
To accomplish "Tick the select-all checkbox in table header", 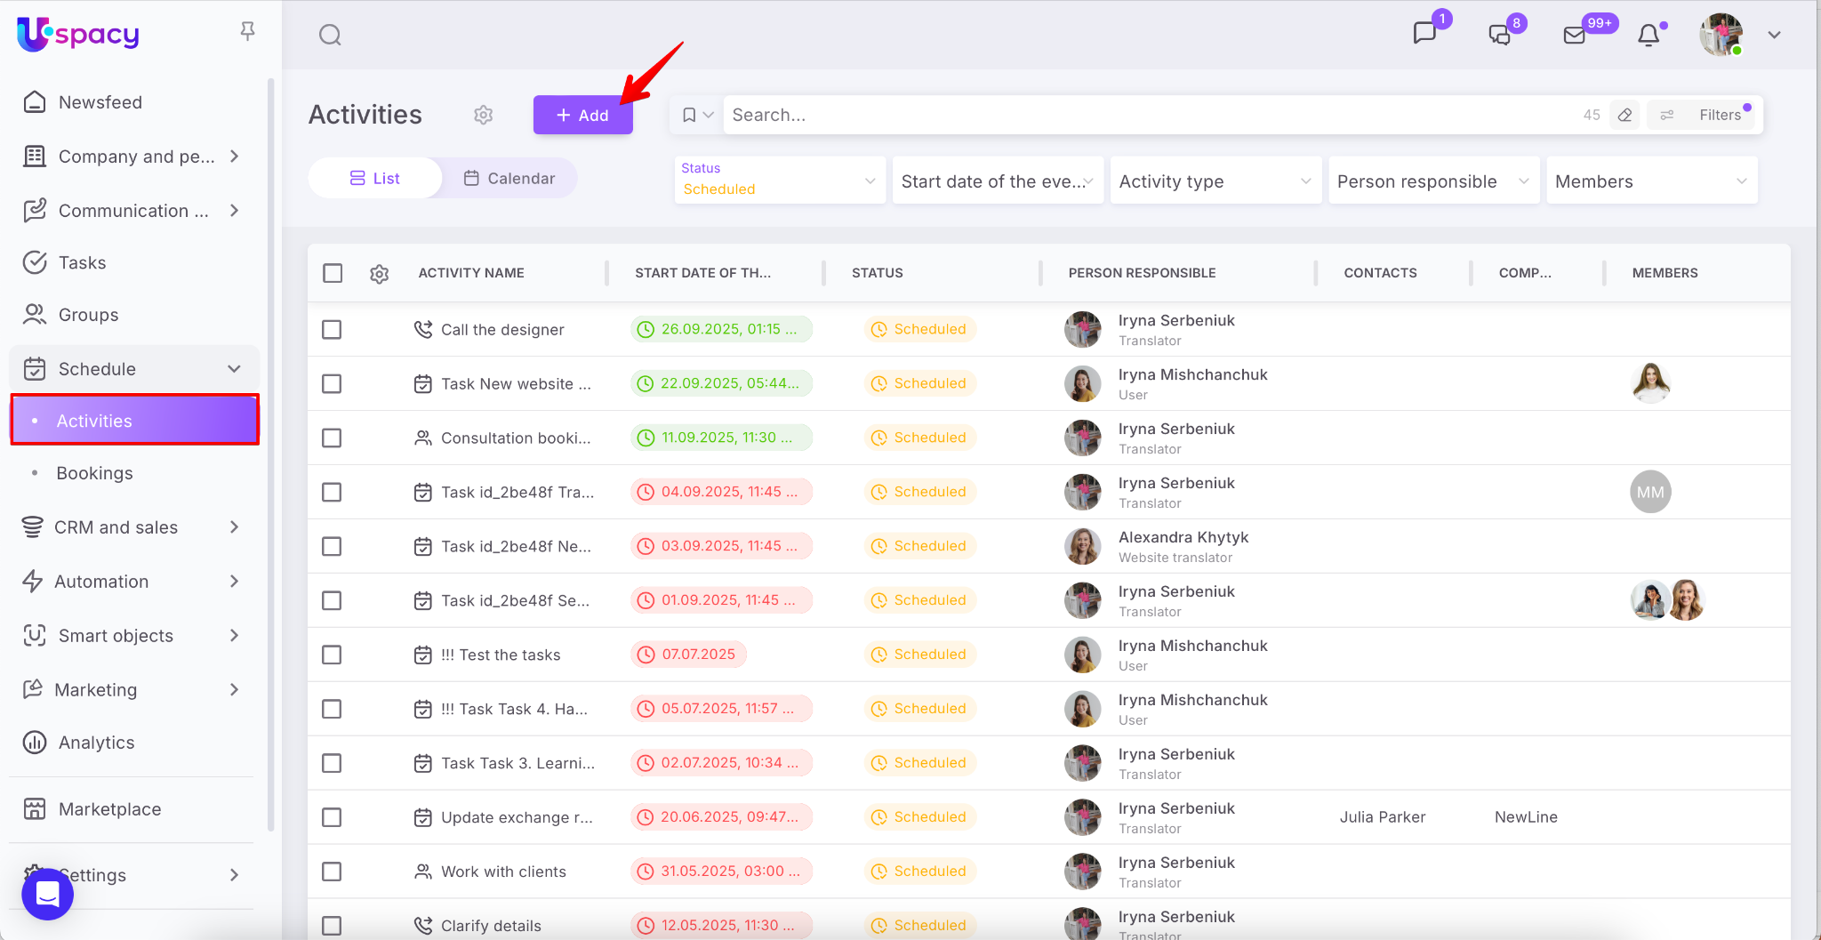I will (333, 273).
